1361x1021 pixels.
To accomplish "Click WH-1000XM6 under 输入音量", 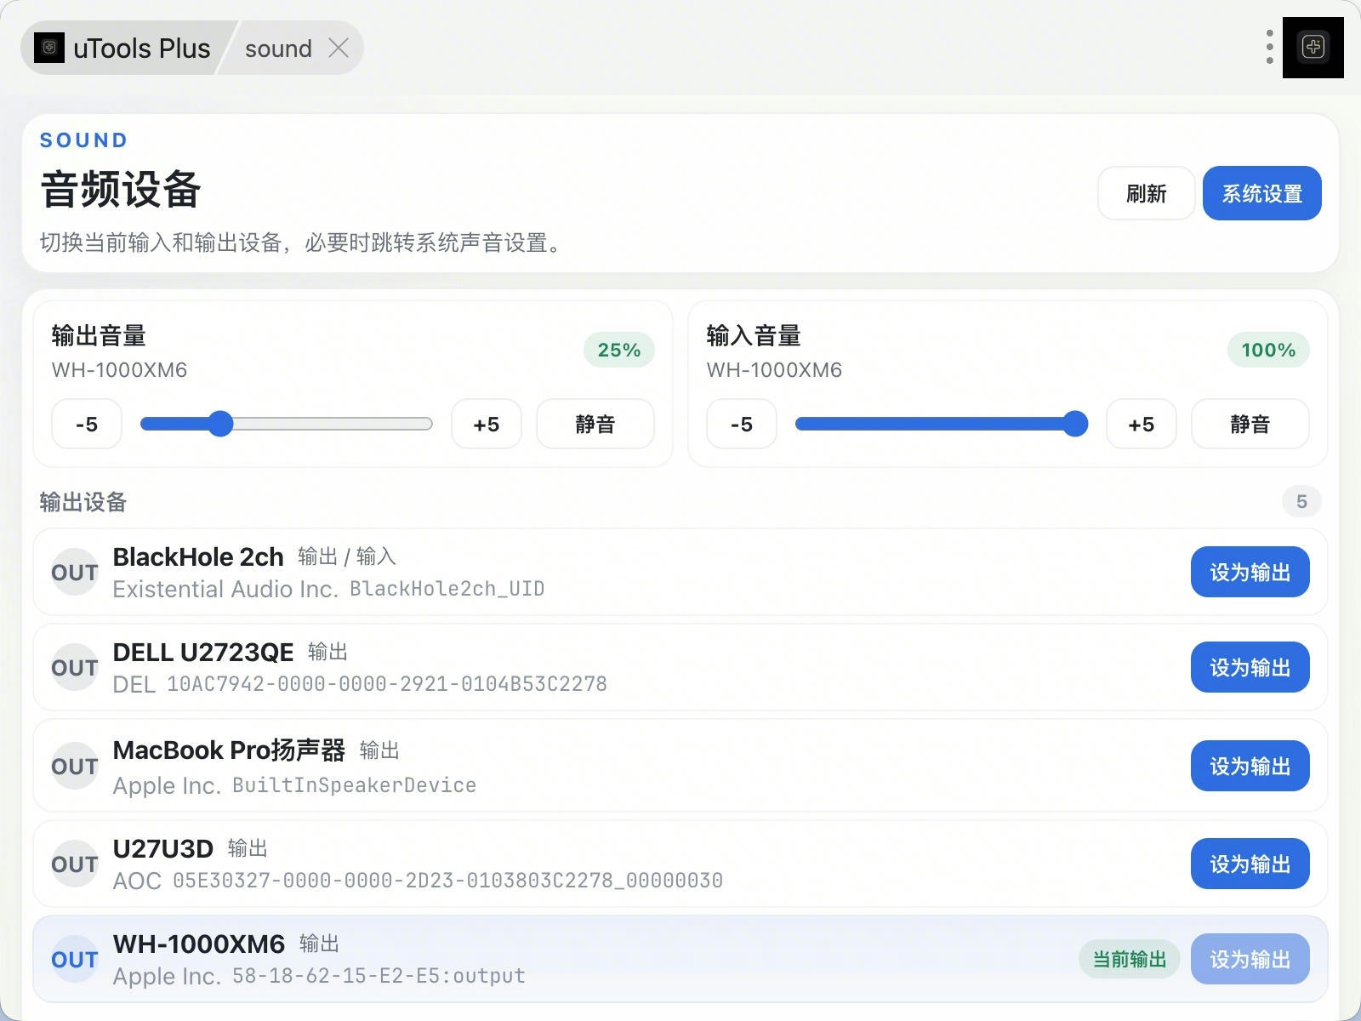I will (x=774, y=370).
